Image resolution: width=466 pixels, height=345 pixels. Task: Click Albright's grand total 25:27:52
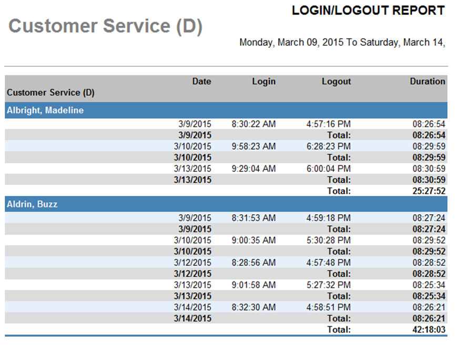pyautogui.click(x=429, y=191)
